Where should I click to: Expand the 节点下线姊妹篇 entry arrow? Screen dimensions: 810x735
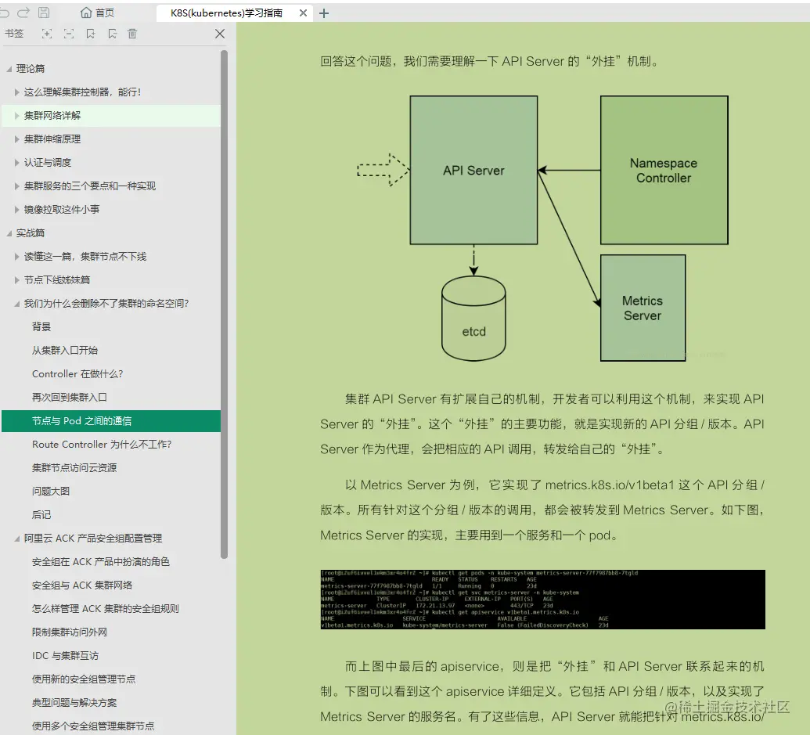pos(17,280)
